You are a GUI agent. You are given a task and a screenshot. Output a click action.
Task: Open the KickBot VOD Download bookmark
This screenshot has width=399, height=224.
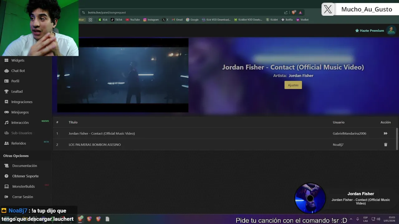[248, 20]
